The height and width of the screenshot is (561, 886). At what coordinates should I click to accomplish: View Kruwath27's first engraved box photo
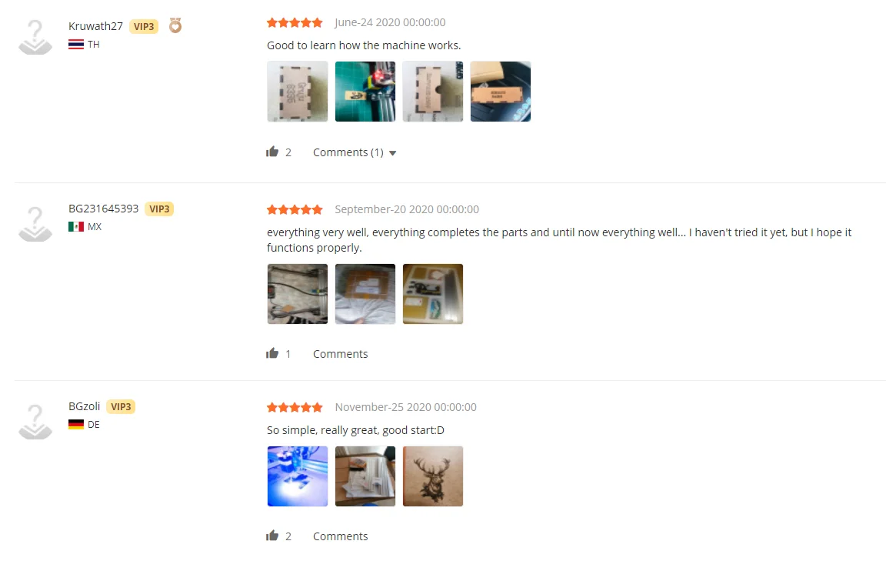coord(297,91)
